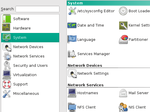Click the Virtualization computer icon
150x112 pixels.
(7, 75)
